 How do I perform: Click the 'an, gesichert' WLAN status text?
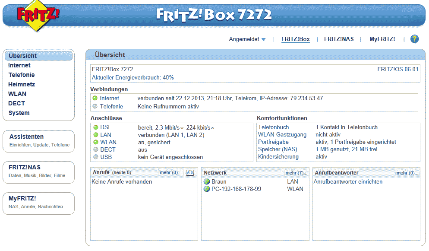click(x=154, y=142)
